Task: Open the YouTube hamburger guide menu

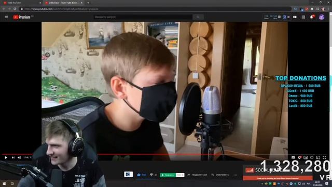Action: click(6, 17)
